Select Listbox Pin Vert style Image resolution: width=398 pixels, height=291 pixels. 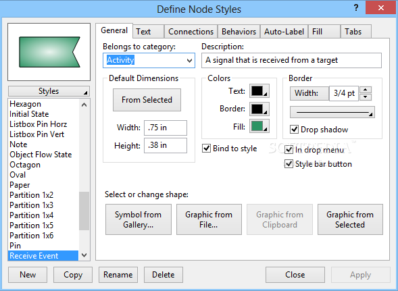pyautogui.click(x=43, y=134)
